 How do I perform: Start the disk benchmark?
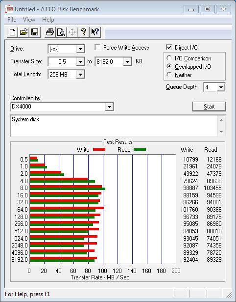click(209, 107)
